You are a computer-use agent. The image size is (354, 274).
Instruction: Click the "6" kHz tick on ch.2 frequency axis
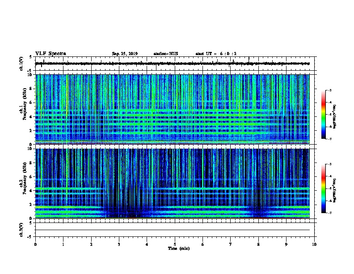31,177
